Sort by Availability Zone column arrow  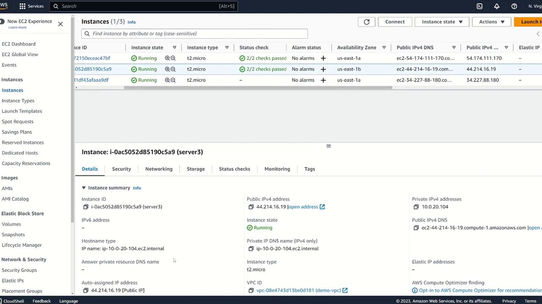(384, 48)
